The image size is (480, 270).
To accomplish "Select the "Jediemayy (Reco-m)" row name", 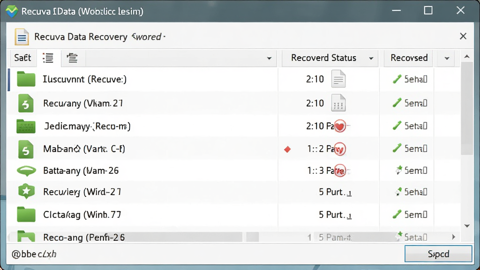I will [87, 126].
